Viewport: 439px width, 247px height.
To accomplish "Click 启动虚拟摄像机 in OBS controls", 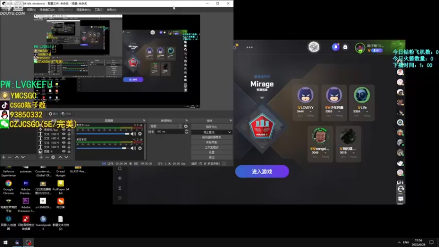I will coord(212,137).
